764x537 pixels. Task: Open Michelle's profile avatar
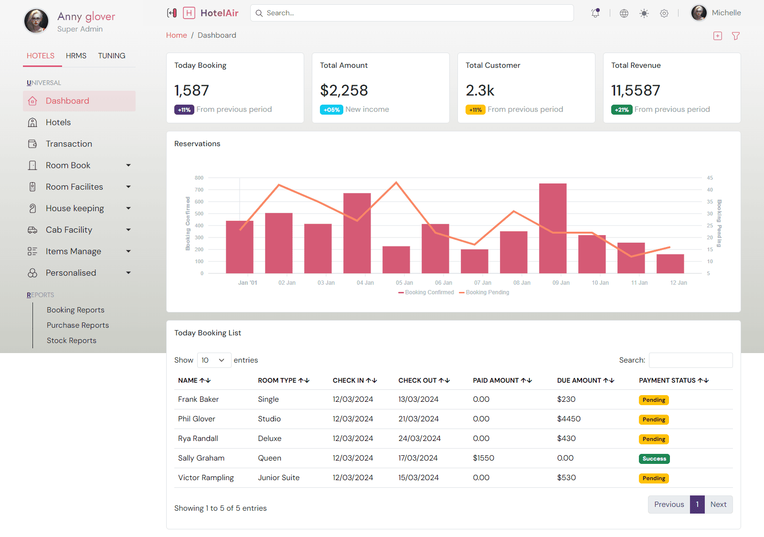tap(699, 13)
